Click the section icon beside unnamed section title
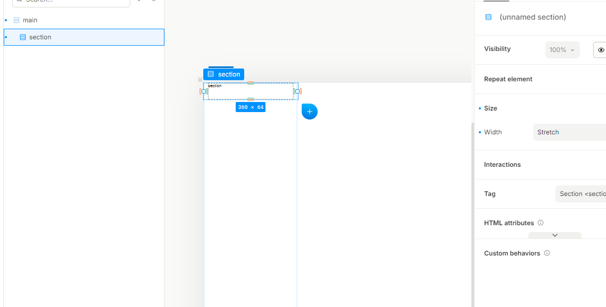The image size is (606, 307). [x=488, y=17]
